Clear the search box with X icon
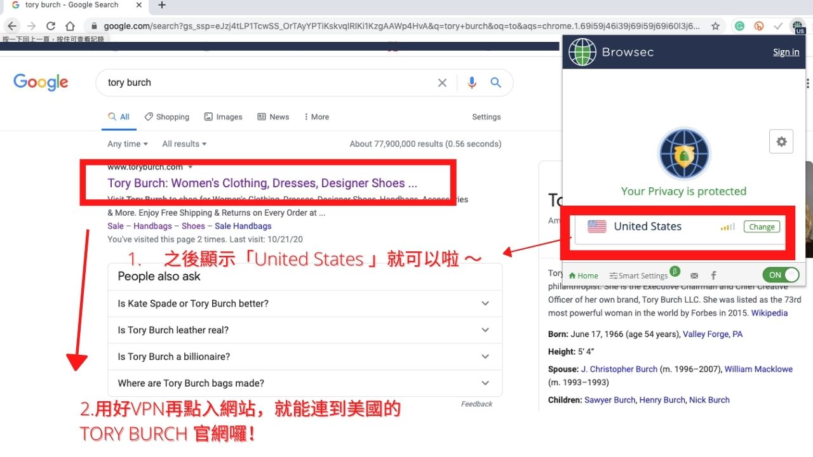This screenshot has height=457, width=813. [442, 83]
